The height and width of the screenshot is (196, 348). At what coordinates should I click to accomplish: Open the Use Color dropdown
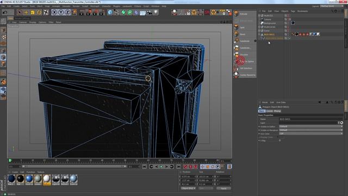pyautogui.click(x=310, y=133)
